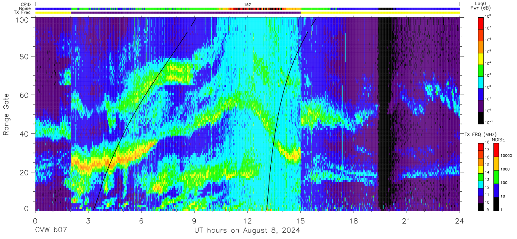Click the 40 tick on the Range Gate axis

(24, 134)
